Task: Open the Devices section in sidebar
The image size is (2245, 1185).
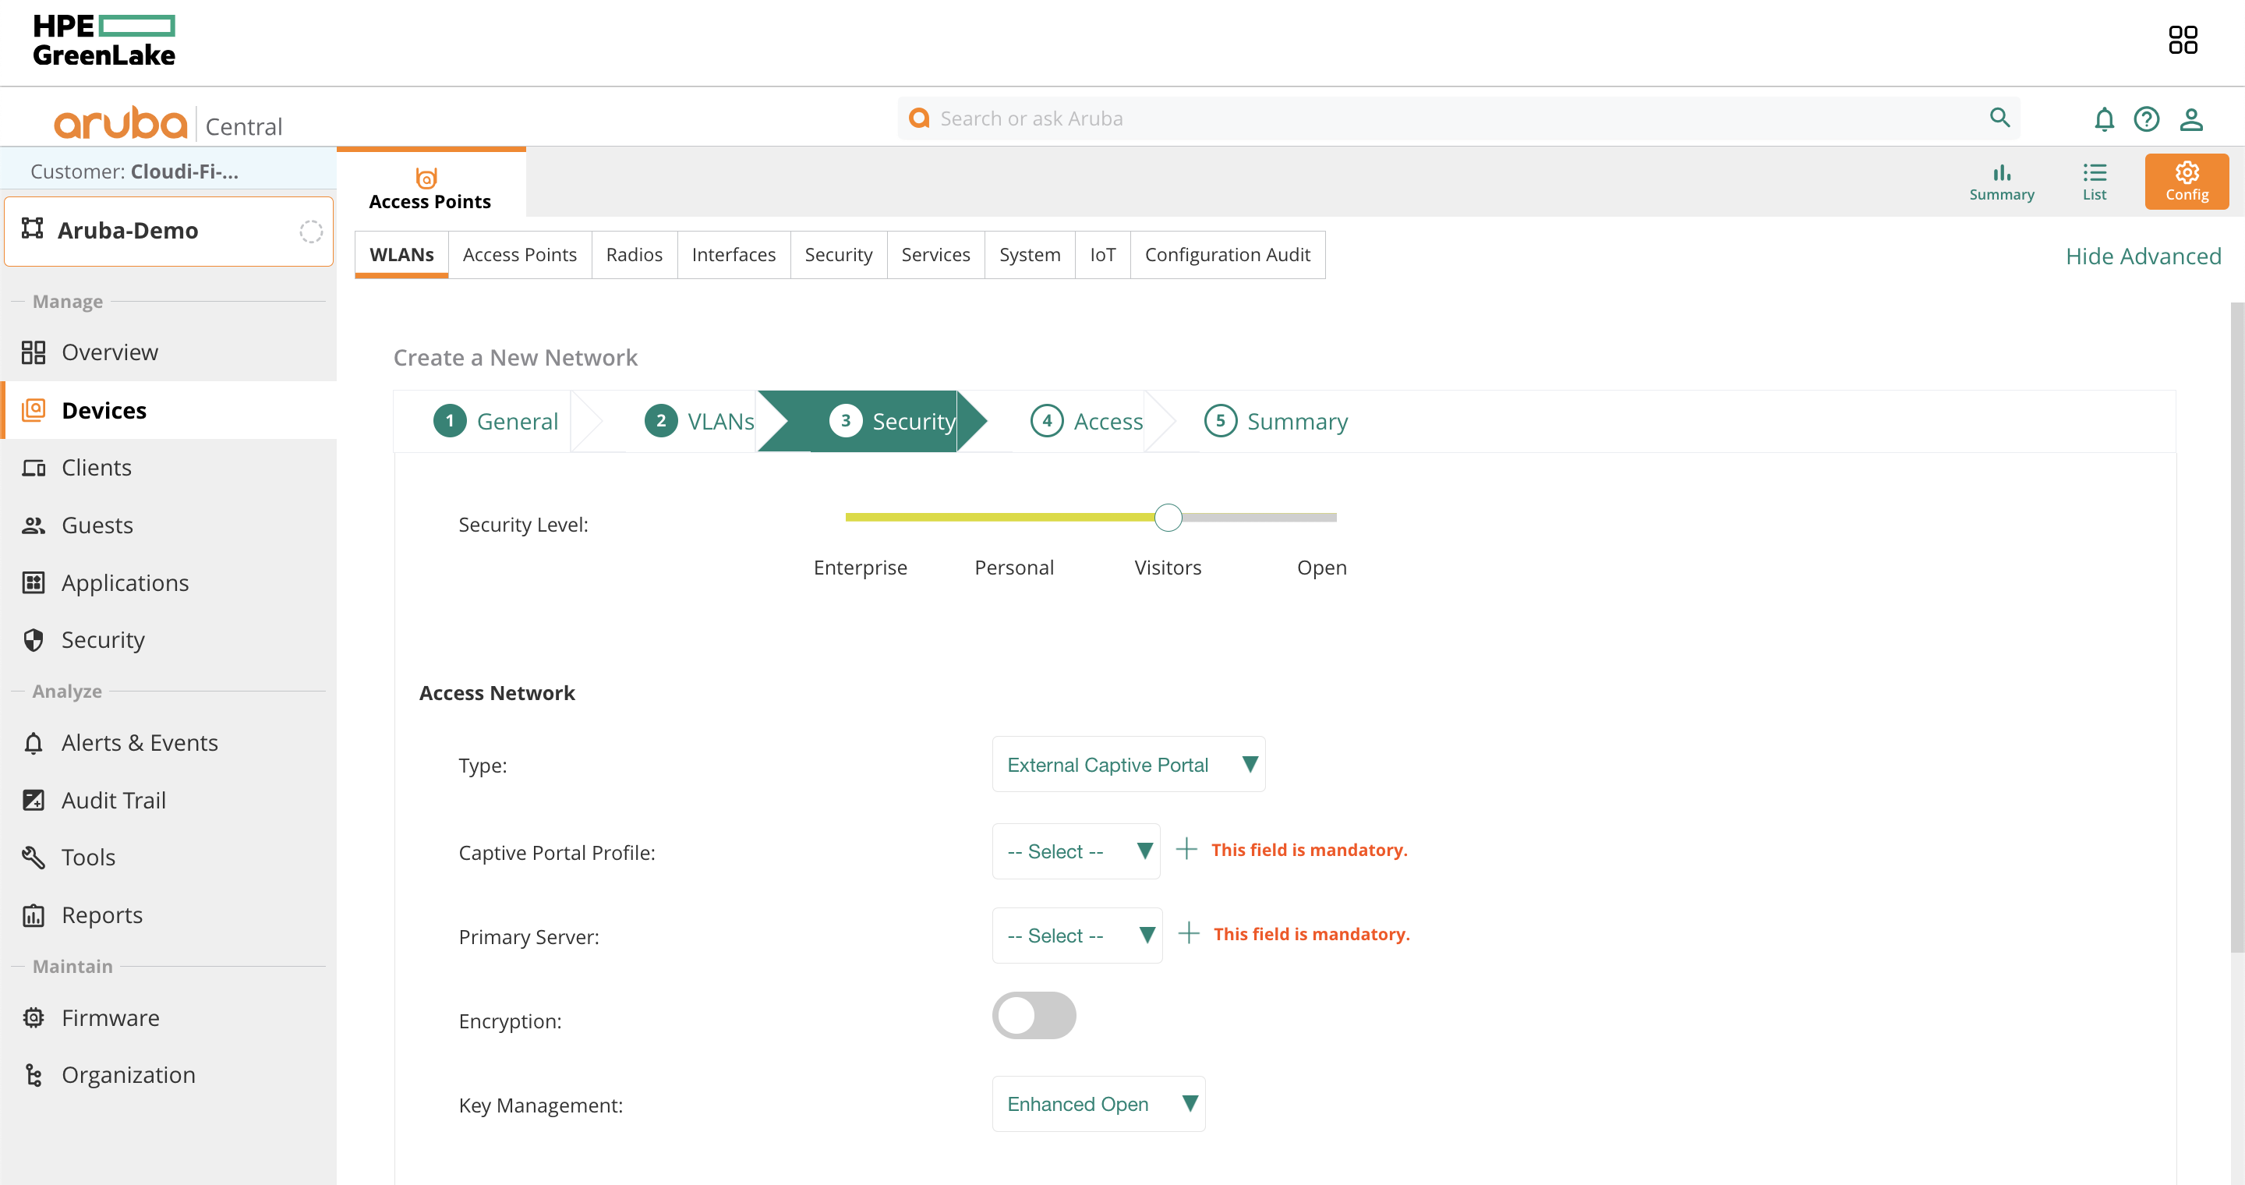Action: point(104,409)
